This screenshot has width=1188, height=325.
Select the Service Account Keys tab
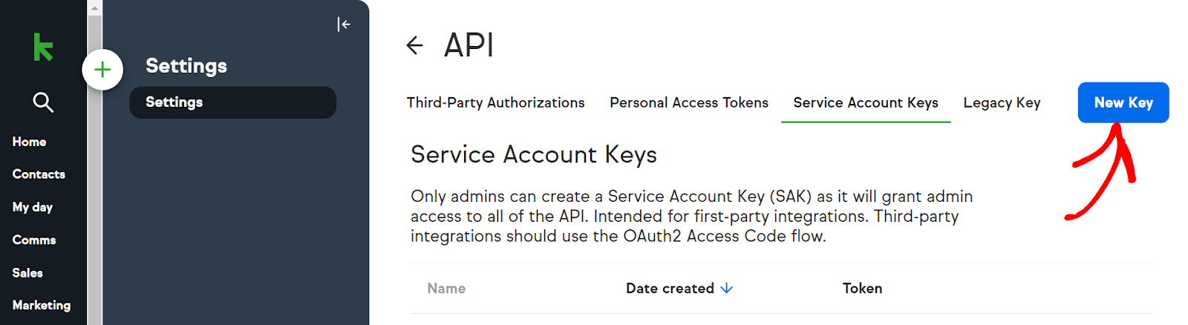tap(866, 102)
